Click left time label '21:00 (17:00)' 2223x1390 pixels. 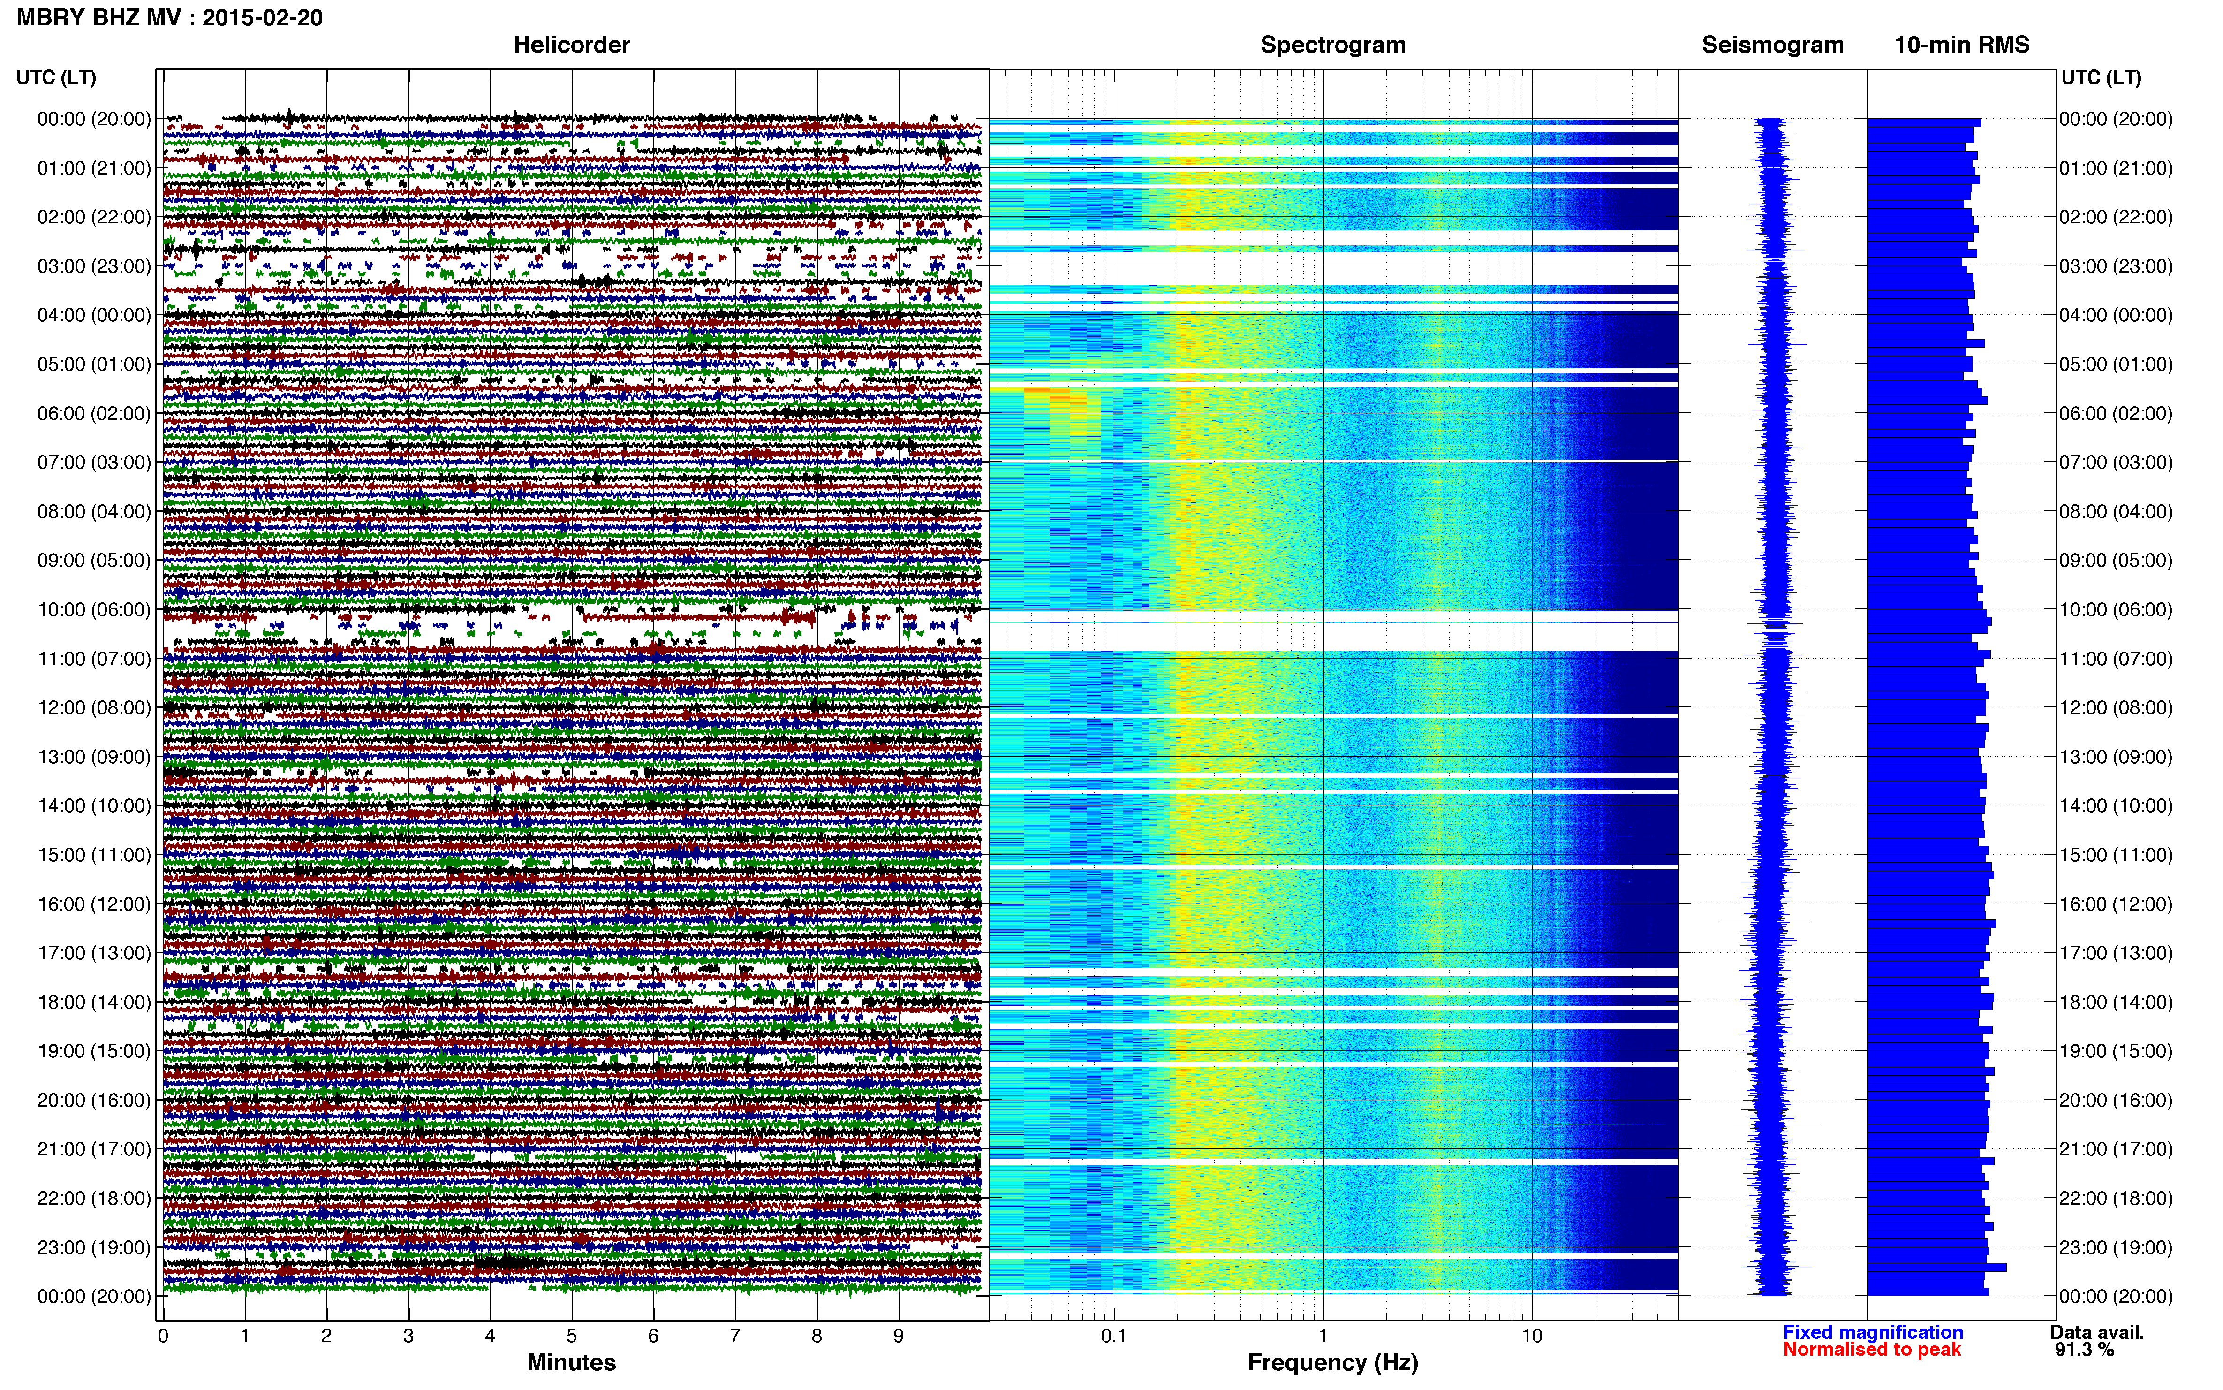click(94, 1149)
